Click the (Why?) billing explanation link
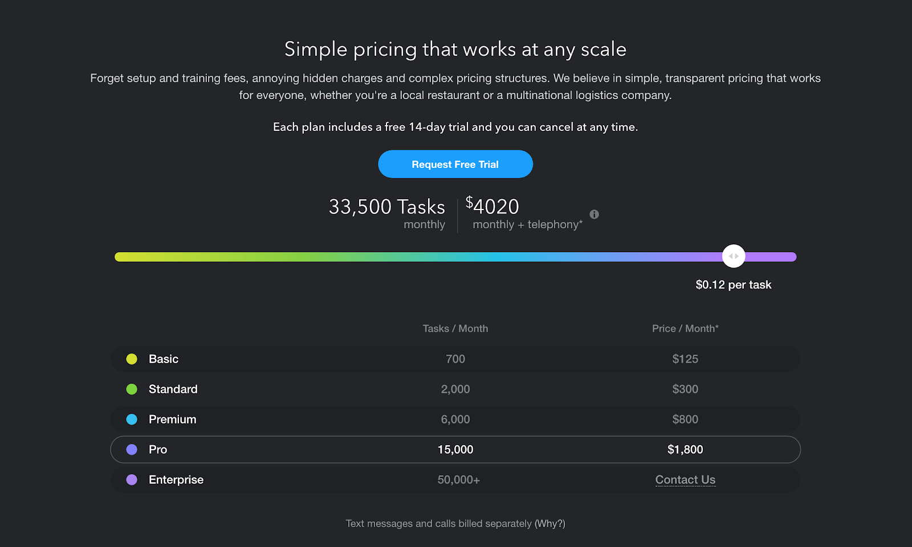This screenshot has width=912, height=547. pos(549,524)
